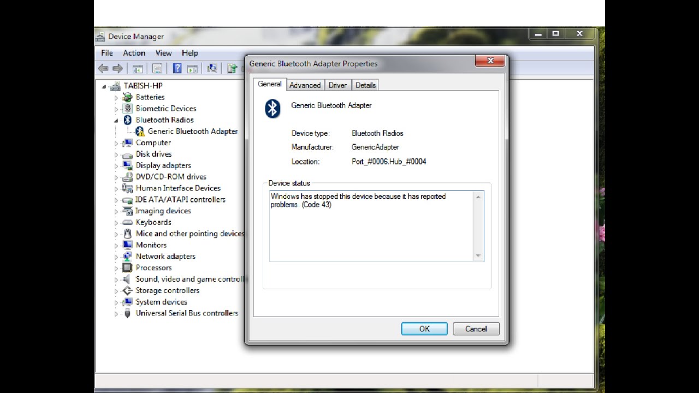Click the Device status scrollbar up arrow
Screen dimensions: 699x393
(478, 196)
